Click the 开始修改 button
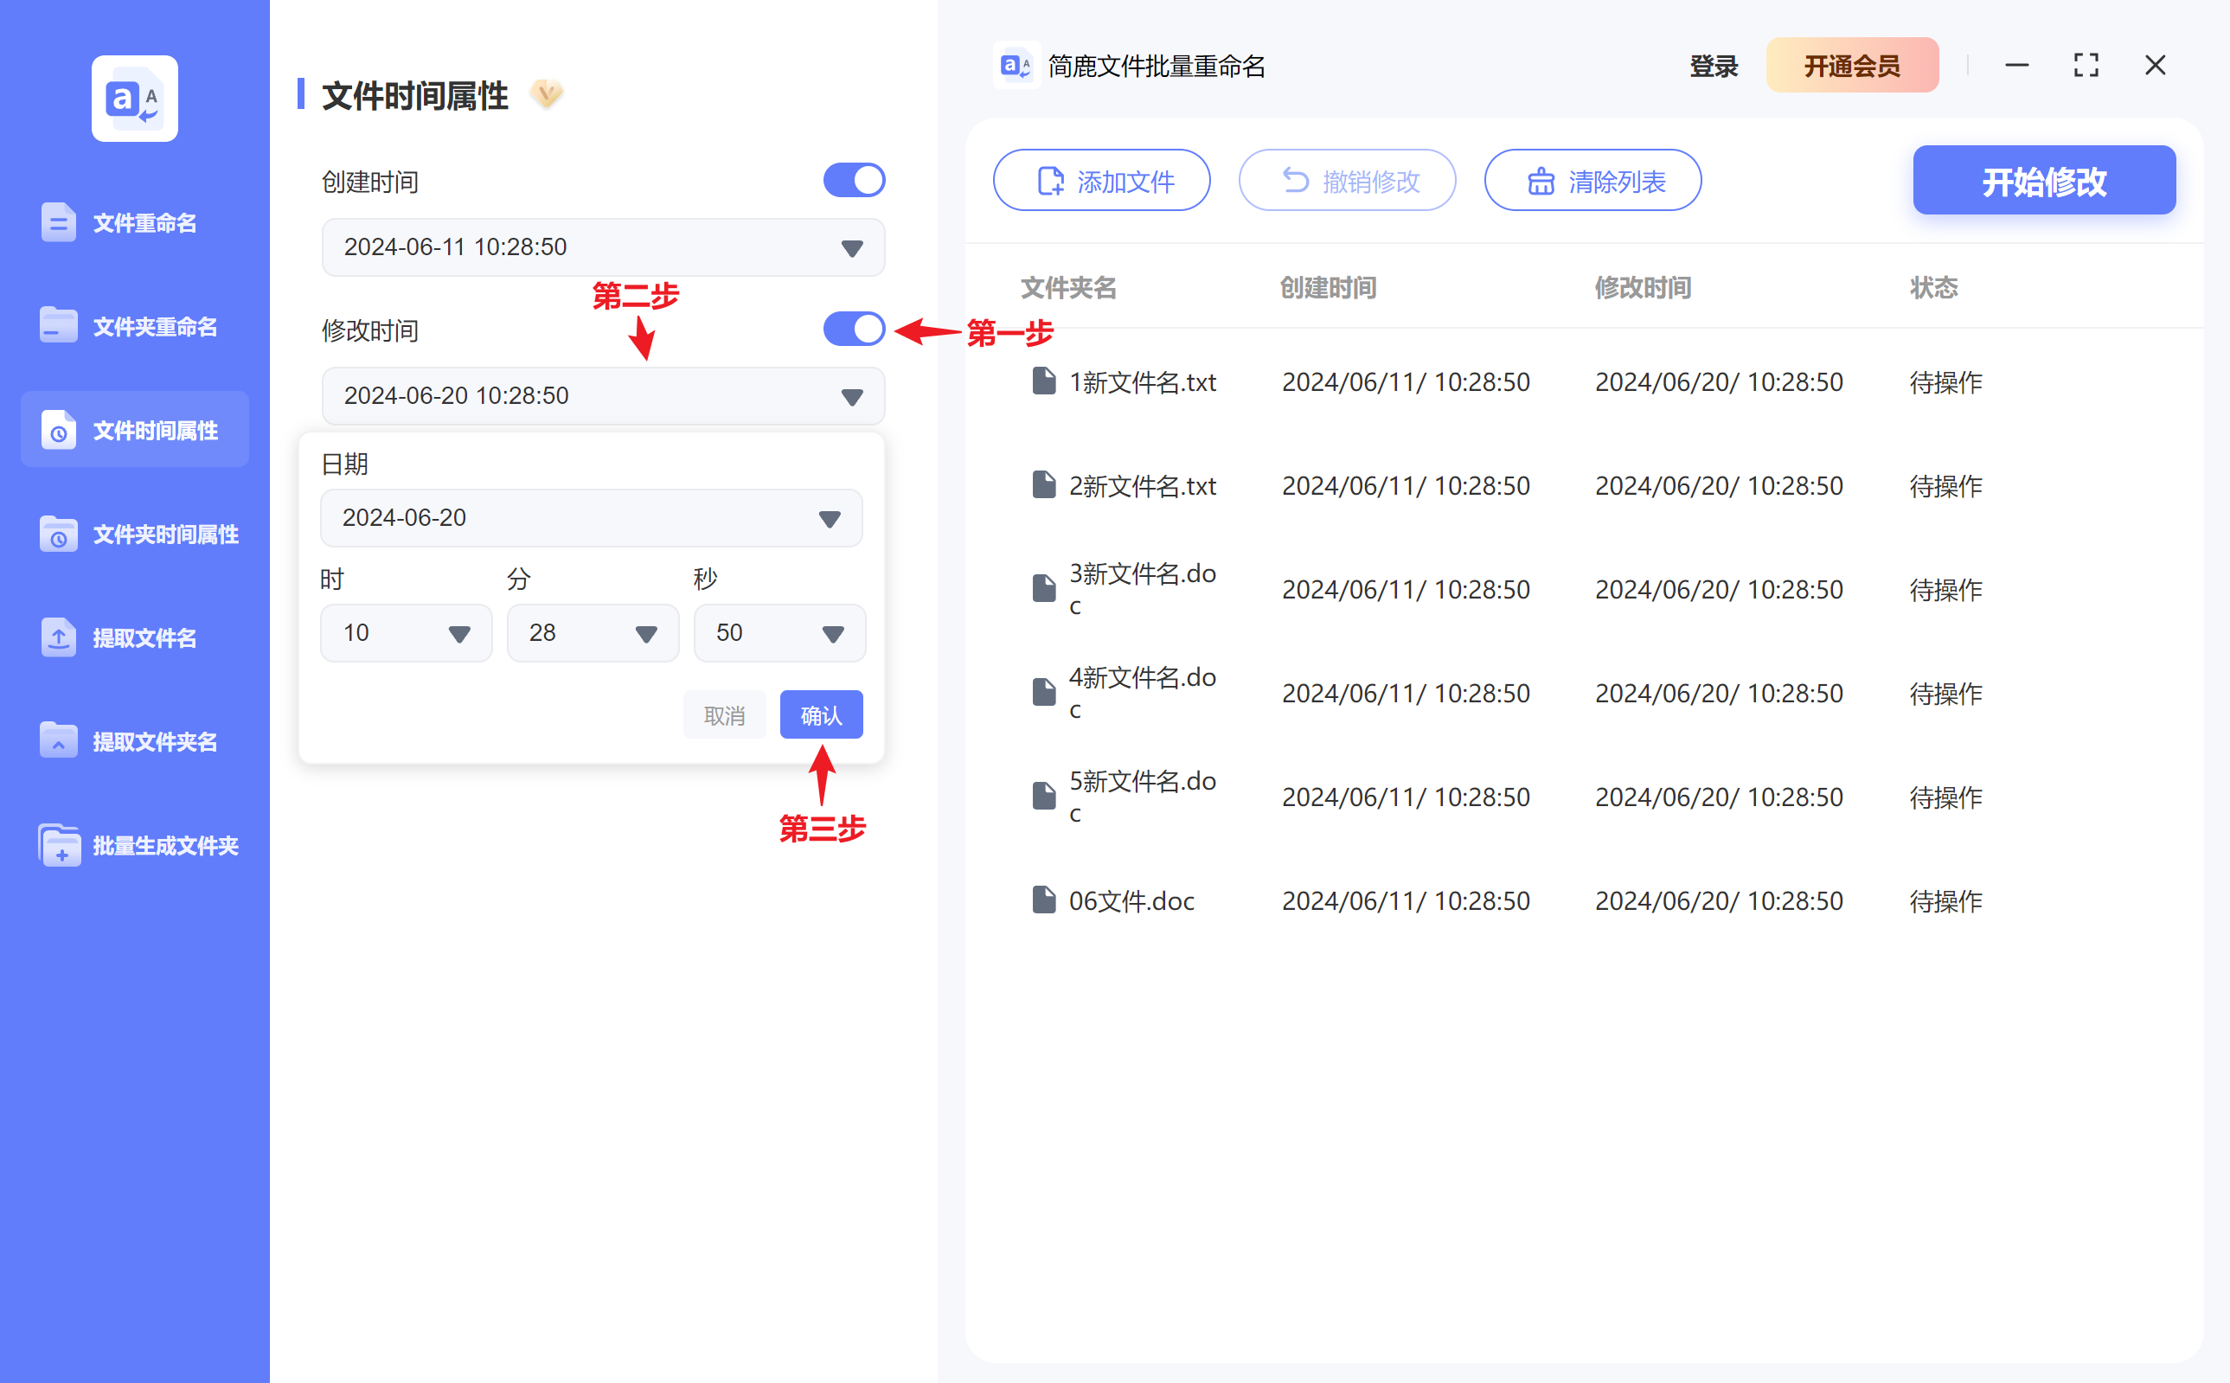This screenshot has width=2230, height=1383. (x=2044, y=180)
